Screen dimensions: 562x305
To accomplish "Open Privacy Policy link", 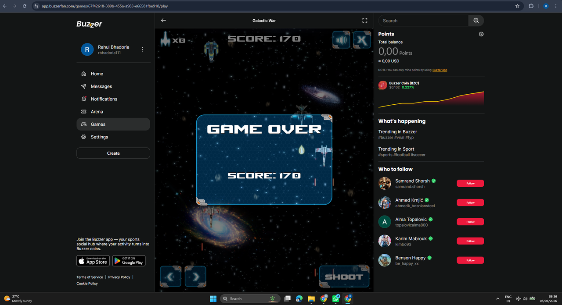I will (x=119, y=277).
